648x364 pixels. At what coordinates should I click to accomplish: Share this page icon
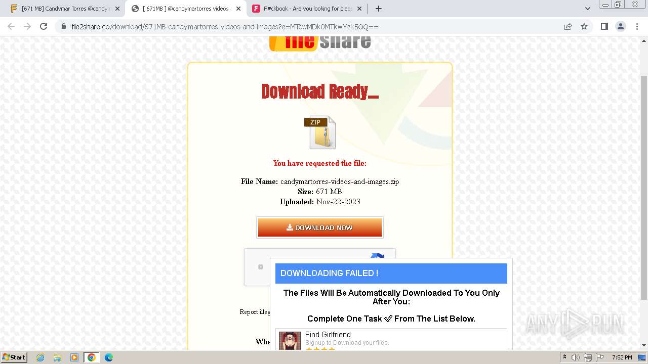(568, 26)
